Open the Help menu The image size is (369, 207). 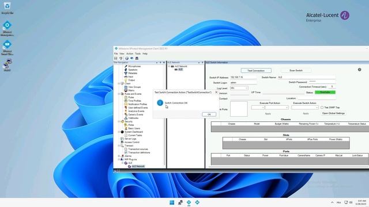coord(145,53)
